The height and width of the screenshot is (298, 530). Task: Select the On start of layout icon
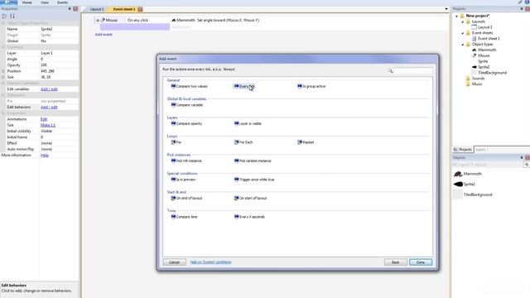(236, 198)
